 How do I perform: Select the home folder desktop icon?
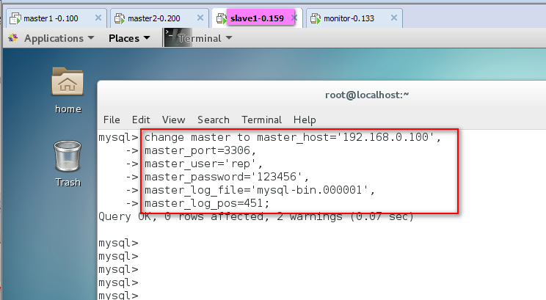68,81
